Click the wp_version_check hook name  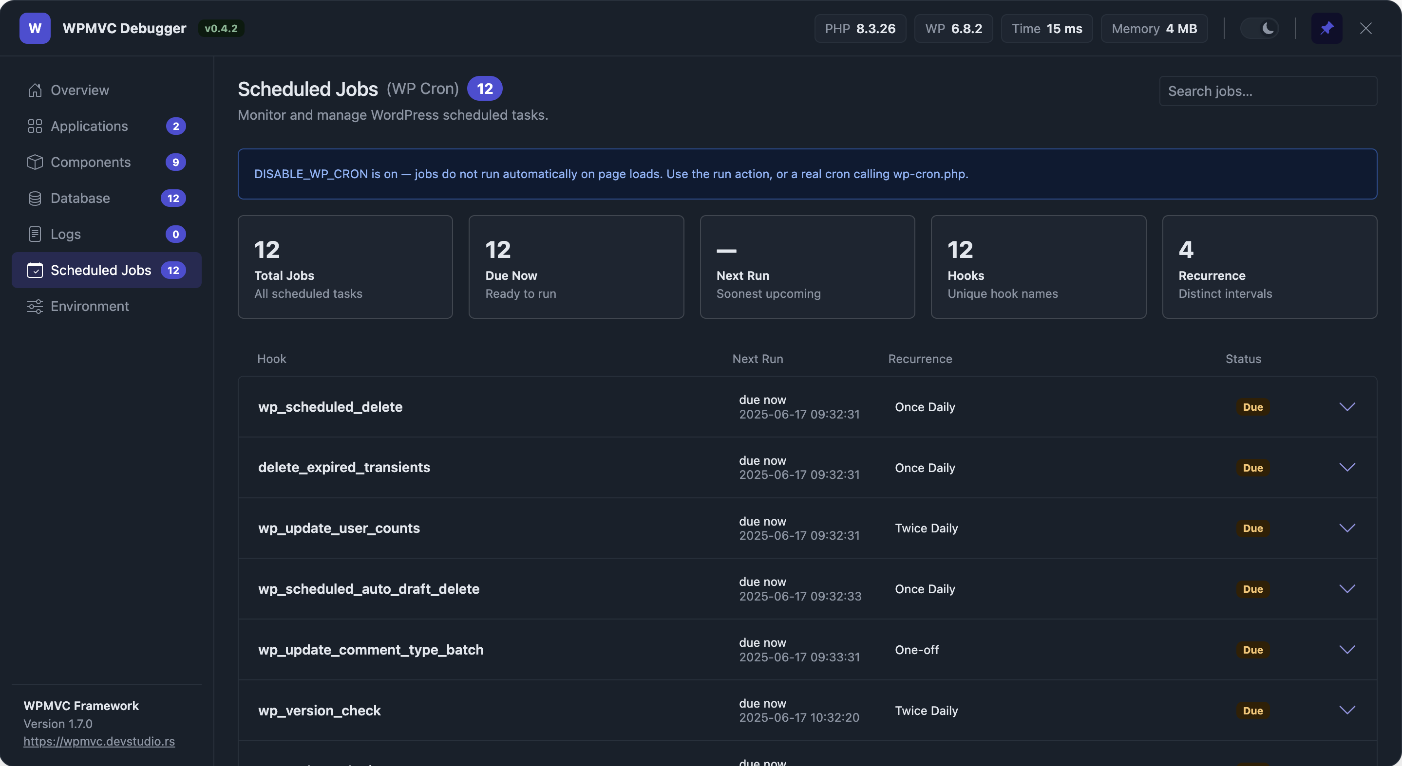[x=320, y=710]
